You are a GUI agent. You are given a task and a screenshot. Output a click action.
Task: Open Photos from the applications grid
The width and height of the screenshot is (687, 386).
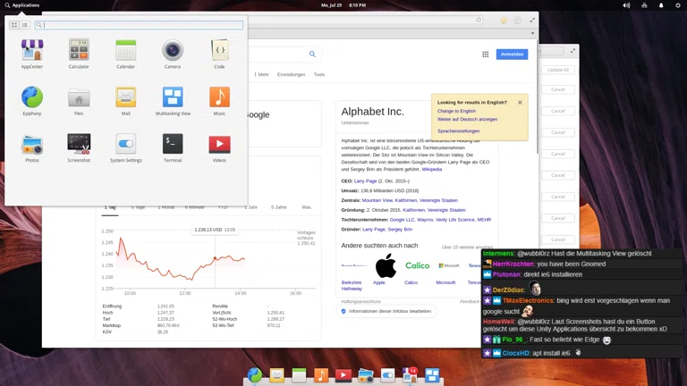pos(32,148)
